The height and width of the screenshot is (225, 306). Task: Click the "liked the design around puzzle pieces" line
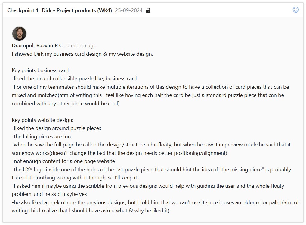coord(57,128)
